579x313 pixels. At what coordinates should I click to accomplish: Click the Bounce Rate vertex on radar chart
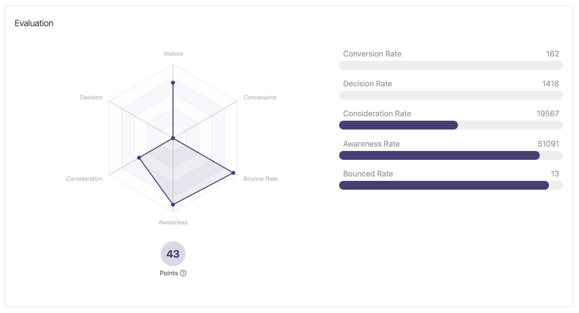233,172
